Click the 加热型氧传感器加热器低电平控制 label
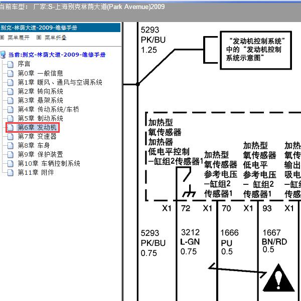Image resolution: width=301 pixels, height=301 pixels. click(176, 142)
